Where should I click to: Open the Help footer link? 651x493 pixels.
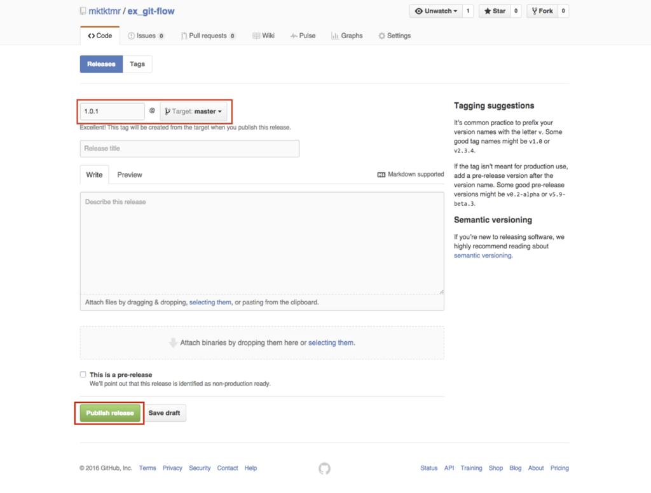click(250, 468)
